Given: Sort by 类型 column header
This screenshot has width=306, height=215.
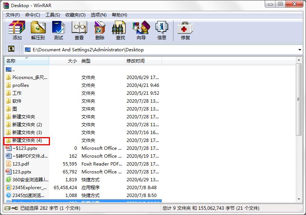Looking at the screenshot, I should [x=101, y=61].
